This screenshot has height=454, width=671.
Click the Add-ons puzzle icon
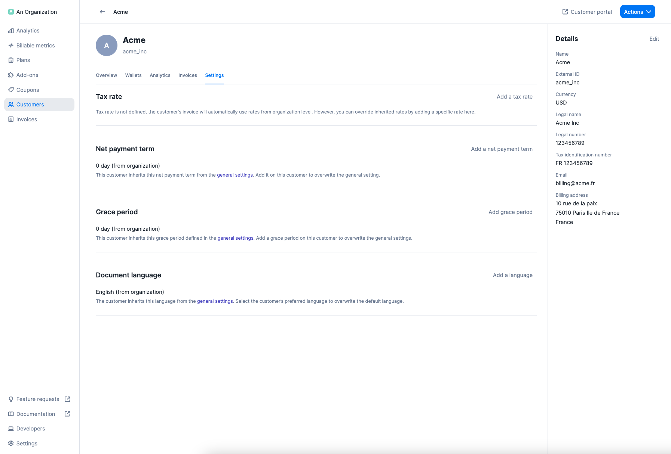pyautogui.click(x=11, y=75)
